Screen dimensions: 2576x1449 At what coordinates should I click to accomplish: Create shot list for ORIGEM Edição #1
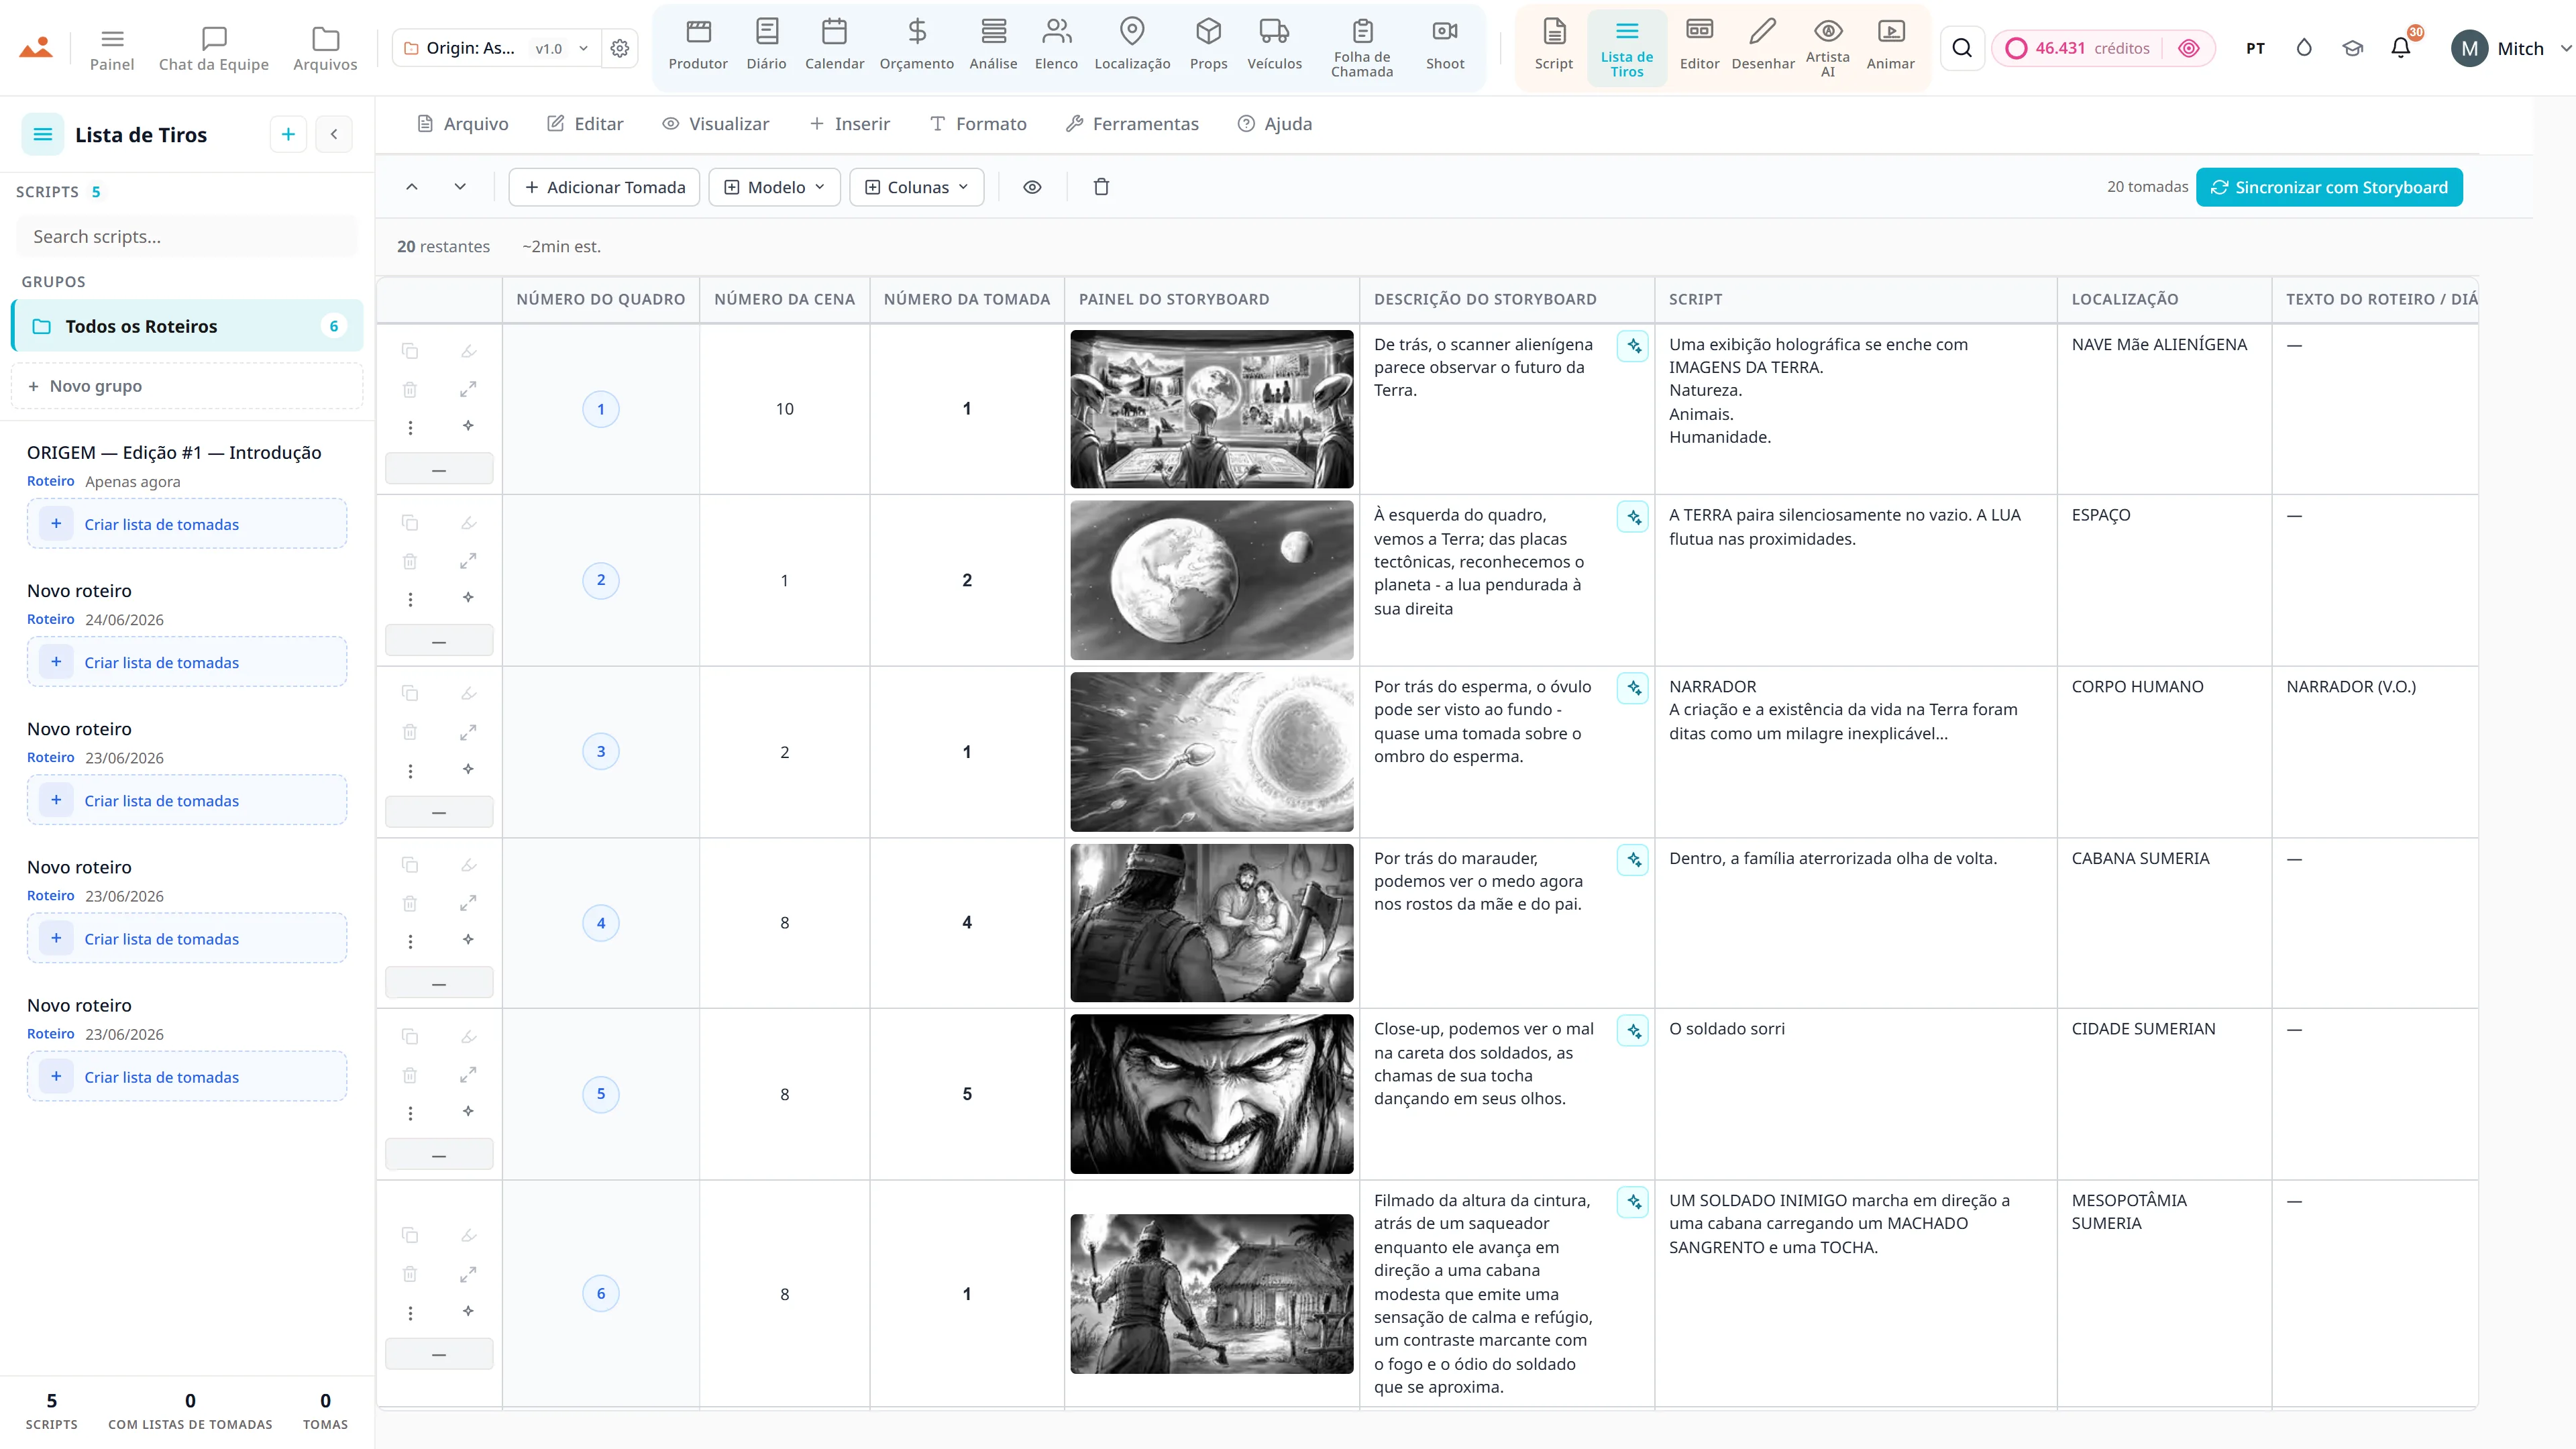tap(187, 524)
